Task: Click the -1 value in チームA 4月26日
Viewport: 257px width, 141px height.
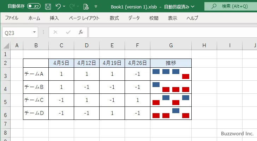Action: click(x=138, y=74)
